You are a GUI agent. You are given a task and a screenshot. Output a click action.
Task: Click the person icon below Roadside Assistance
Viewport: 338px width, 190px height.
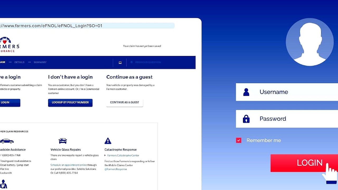[x=3, y=184]
